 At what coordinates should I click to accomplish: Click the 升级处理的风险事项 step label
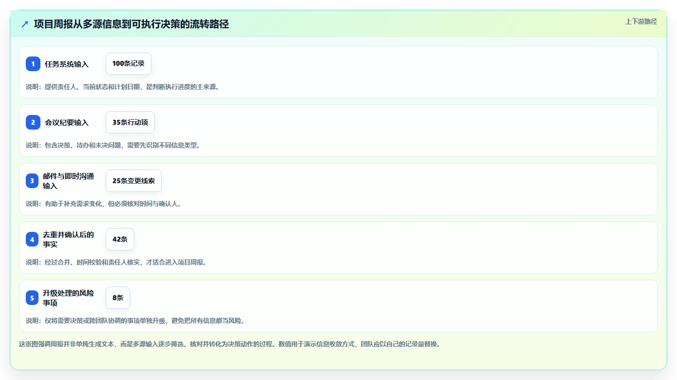(68, 298)
